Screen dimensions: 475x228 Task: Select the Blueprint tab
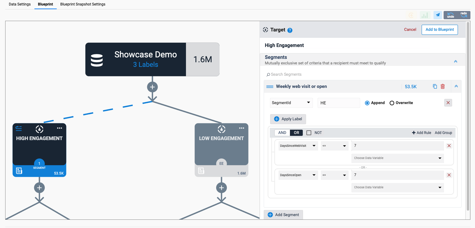pyautogui.click(x=45, y=4)
